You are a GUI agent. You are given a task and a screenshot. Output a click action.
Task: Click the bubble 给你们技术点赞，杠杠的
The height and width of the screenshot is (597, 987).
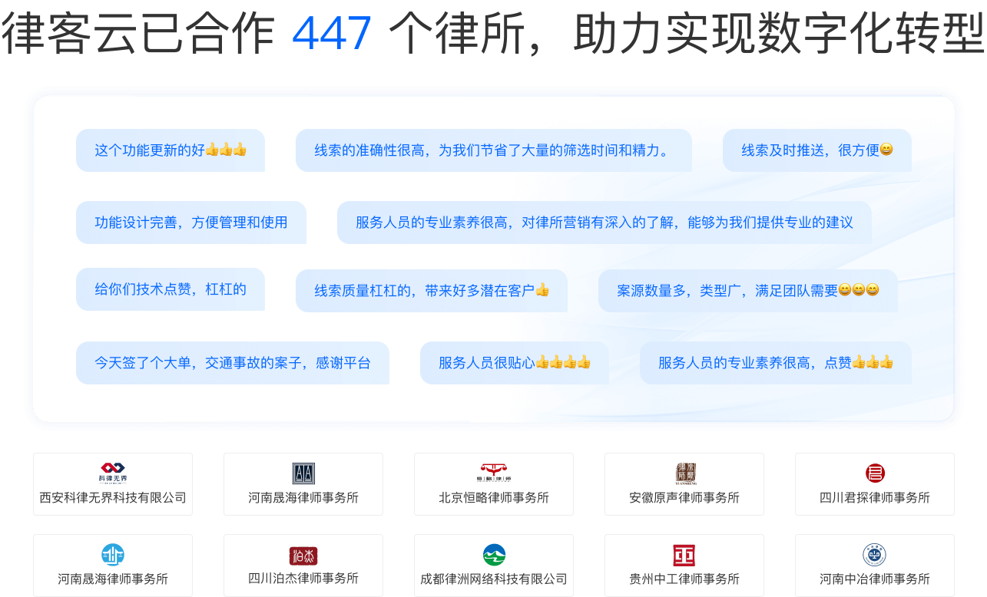(x=171, y=289)
